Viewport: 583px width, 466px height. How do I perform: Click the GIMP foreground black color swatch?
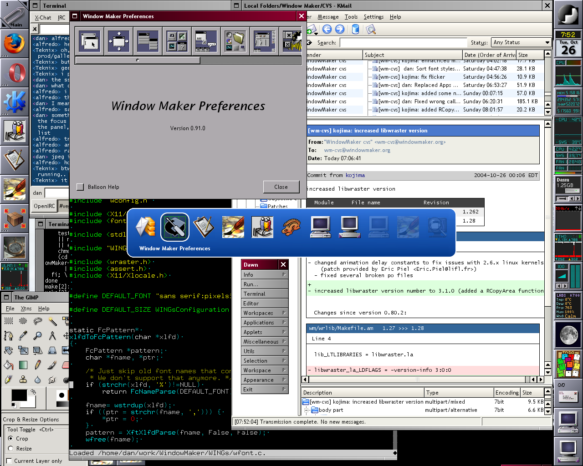click(19, 395)
